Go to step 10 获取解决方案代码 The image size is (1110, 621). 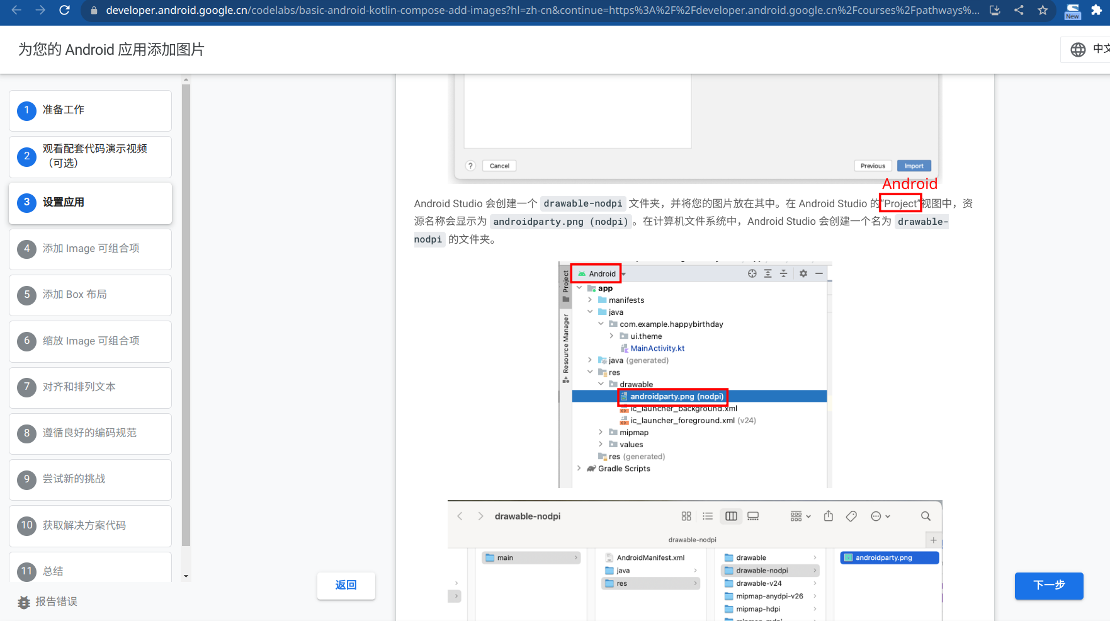[90, 526]
